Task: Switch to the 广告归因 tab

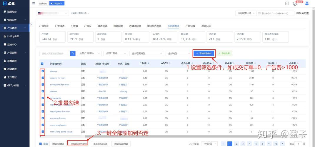Action: 190,26
